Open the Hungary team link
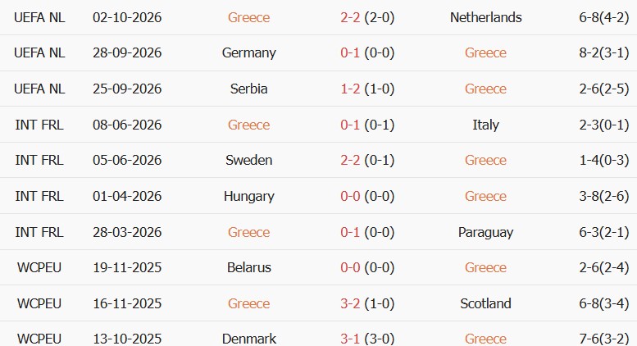 pos(248,196)
